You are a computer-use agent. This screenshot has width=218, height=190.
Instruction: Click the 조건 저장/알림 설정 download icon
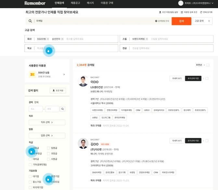click(x=160, y=12)
